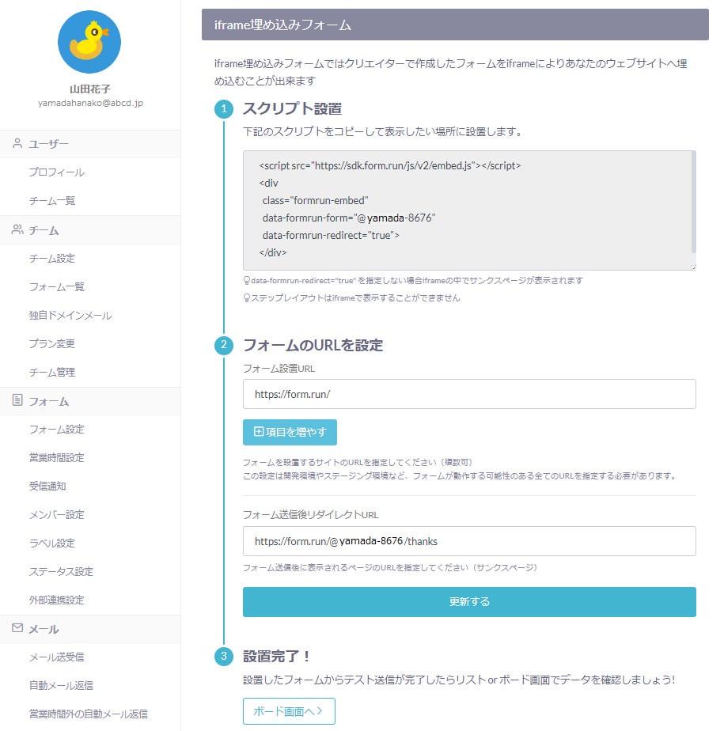Click the スクリプト設置 step heading

[292, 108]
